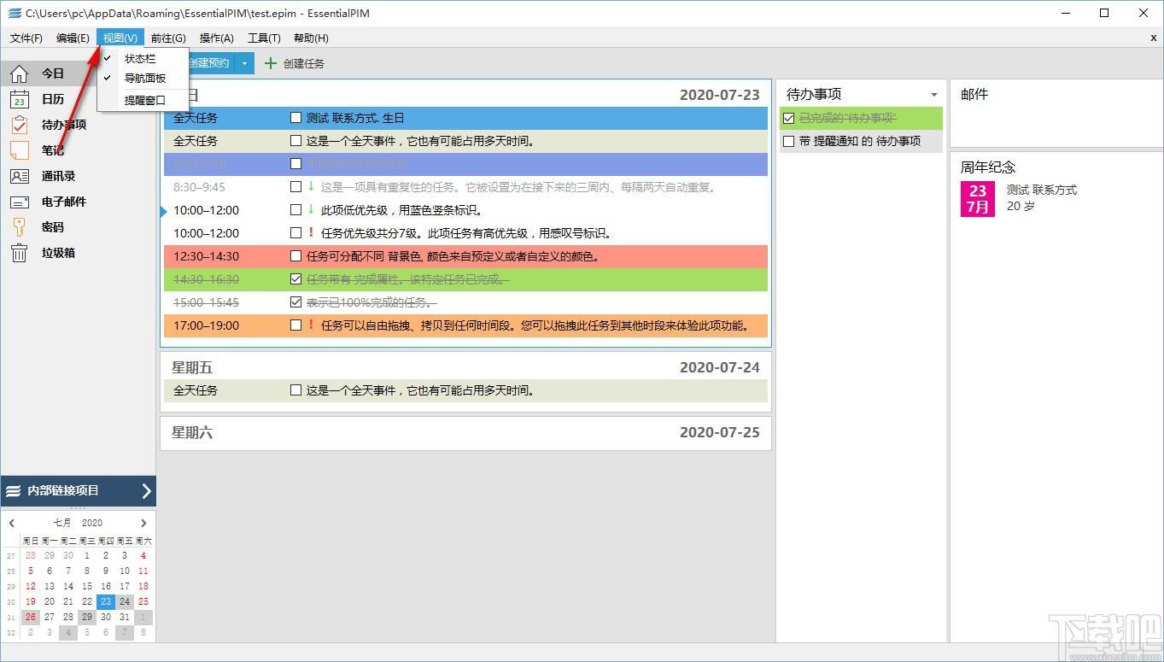Select week number 30 in mini calendar

click(11, 601)
